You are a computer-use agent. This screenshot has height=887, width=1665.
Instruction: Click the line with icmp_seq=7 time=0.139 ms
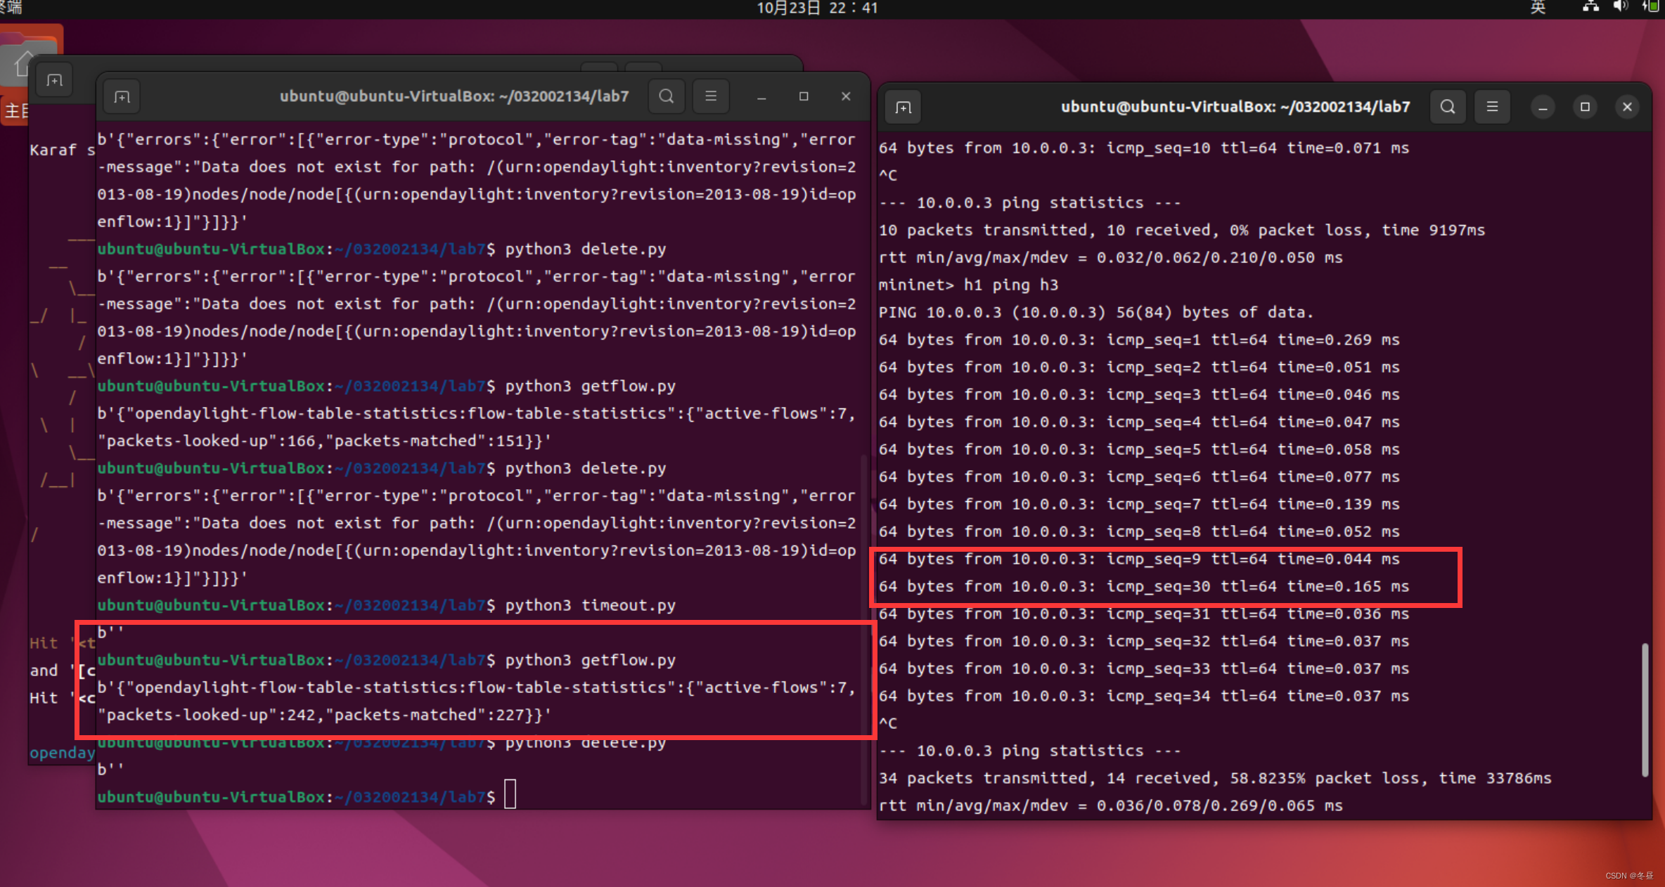(1139, 504)
